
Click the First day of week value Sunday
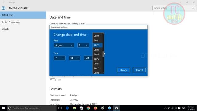point(73,95)
